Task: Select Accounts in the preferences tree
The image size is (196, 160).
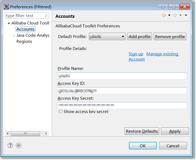Action: (x=25, y=29)
